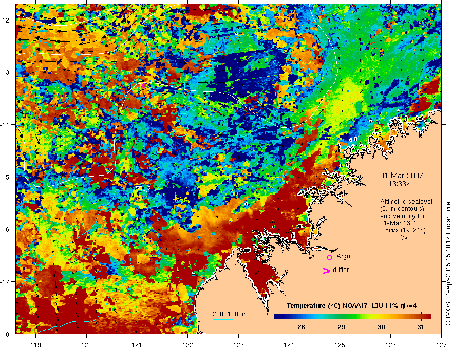Click the 0.5m/s velocity scale arrow
This screenshot has height=349, width=452.
point(397,238)
